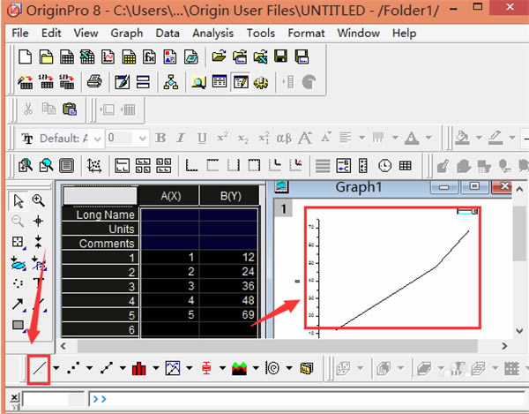Click the Graph1 layer 1 button
This screenshot has height=414, width=529.
pos(283,209)
